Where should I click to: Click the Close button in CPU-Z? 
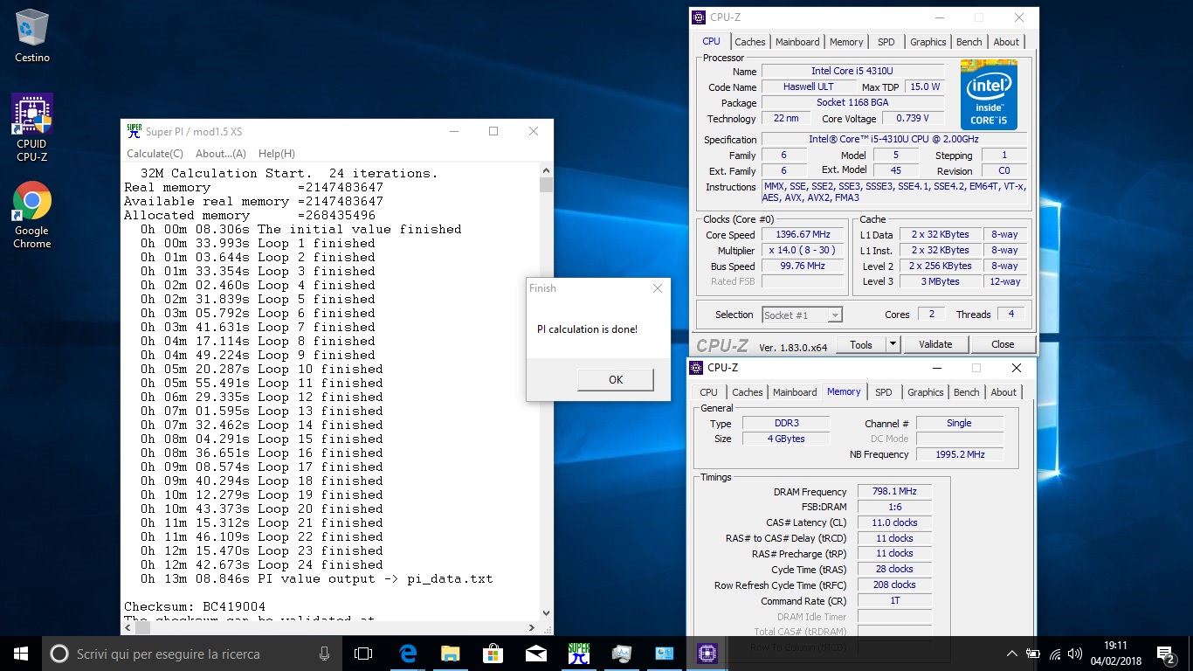click(x=1003, y=344)
